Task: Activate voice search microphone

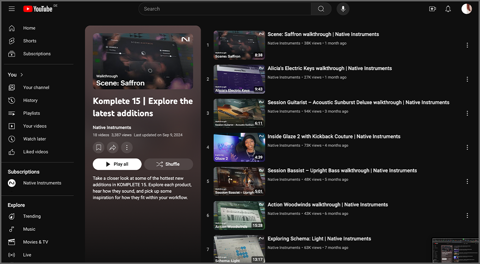Action: coord(343,9)
